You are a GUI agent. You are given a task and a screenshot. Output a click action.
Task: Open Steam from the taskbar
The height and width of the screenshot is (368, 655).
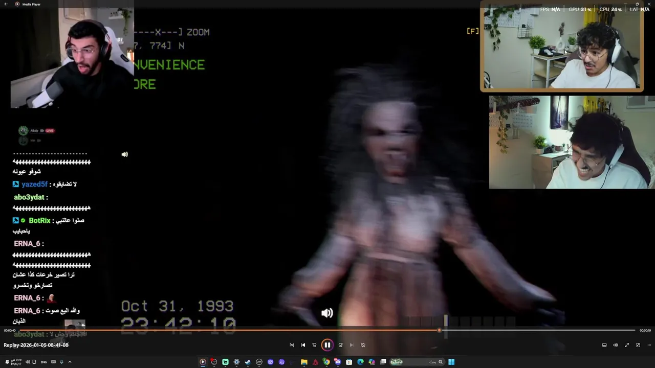coord(248,362)
